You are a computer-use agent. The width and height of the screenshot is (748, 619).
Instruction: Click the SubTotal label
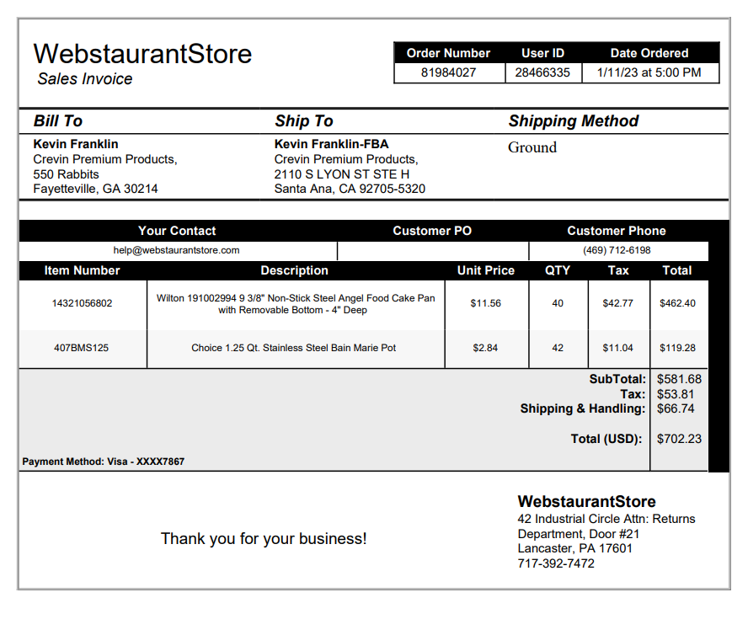click(617, 379)
